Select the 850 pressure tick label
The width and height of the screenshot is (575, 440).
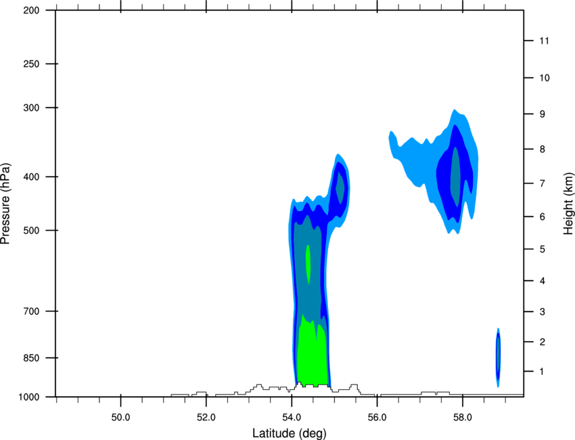pos(31,358)
